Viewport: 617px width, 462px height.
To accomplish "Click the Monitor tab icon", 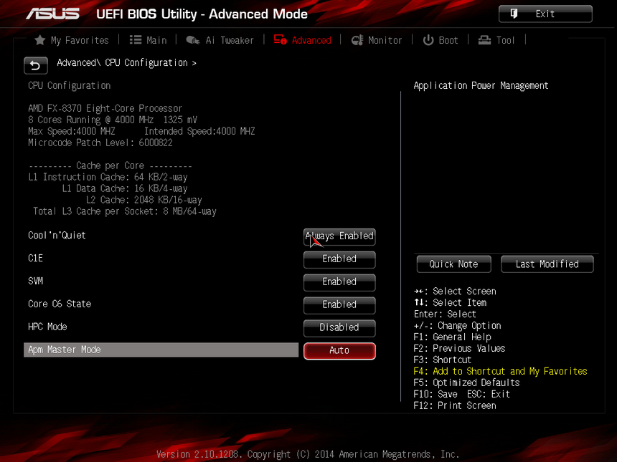I will point(357,40).
